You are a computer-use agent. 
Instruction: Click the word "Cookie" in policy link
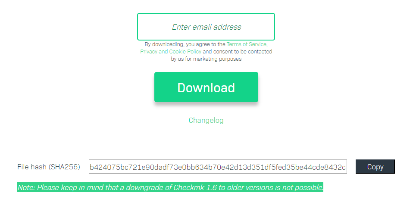coord(177,52)
